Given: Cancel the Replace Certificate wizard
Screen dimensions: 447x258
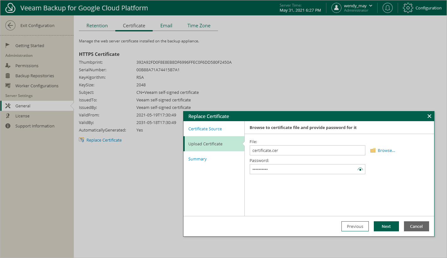Looking at the screenshot, I should pyautogui.click(x=416, y=226).
